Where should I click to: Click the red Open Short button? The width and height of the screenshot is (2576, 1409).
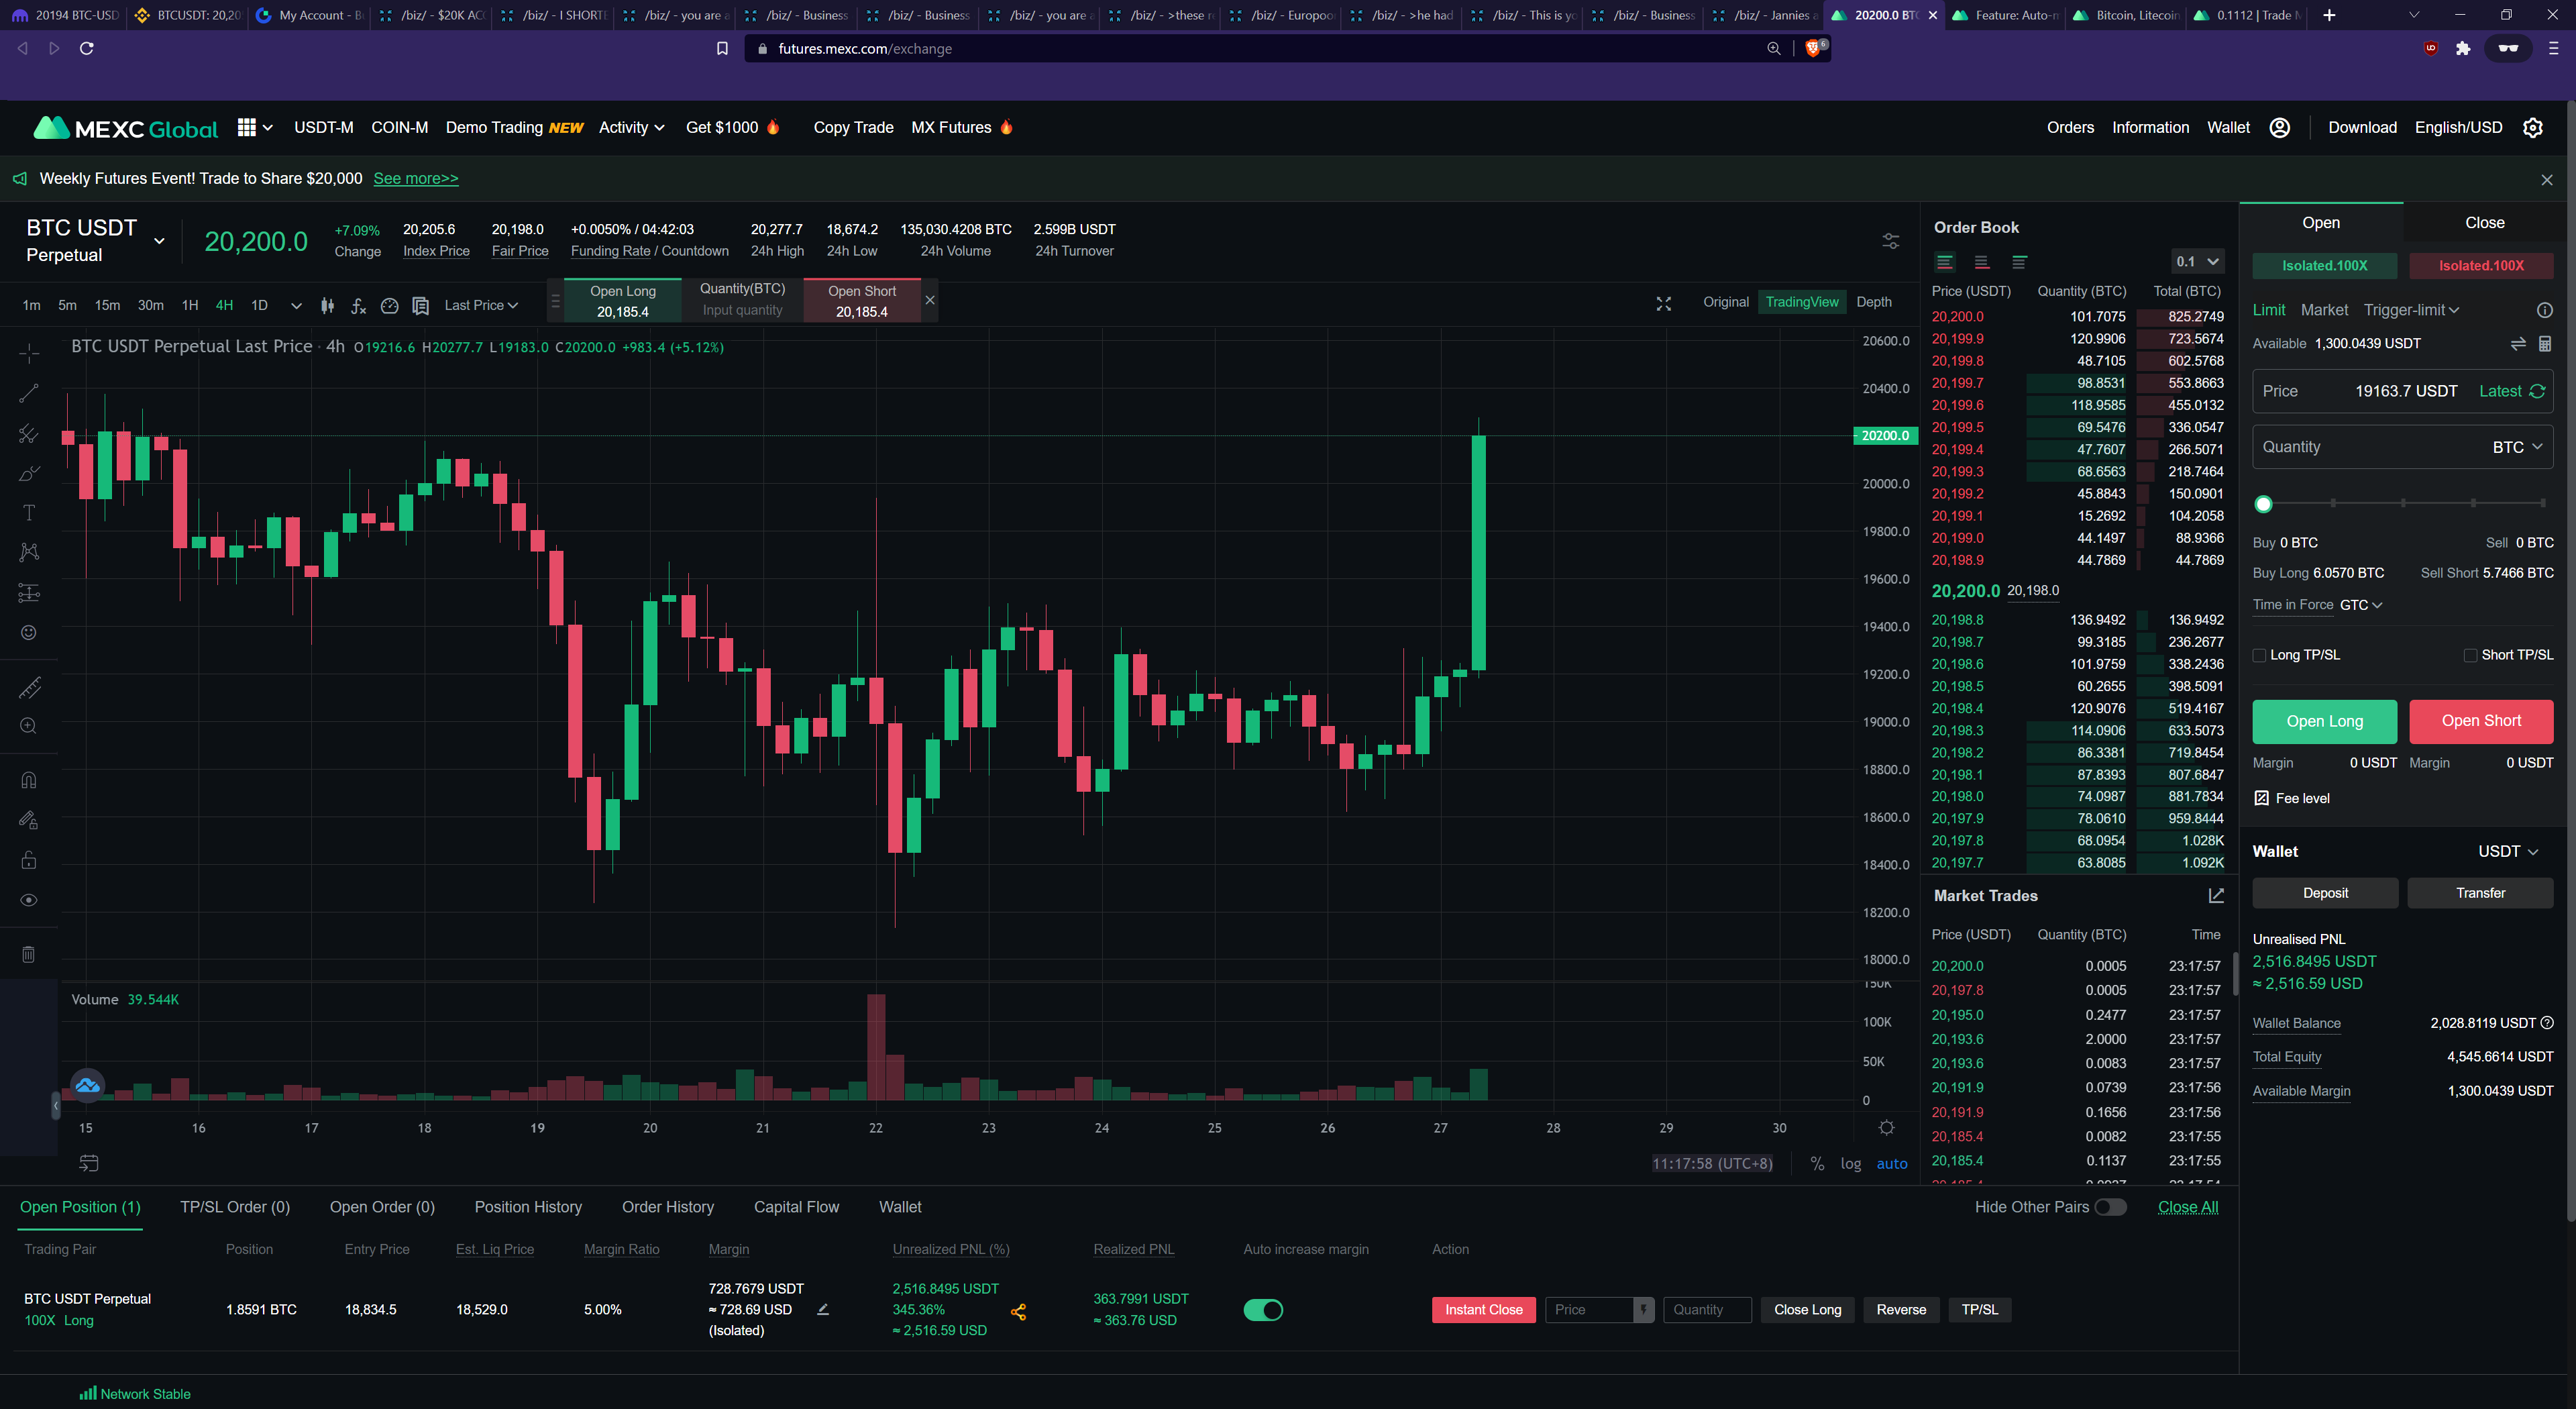point(2480,721)
